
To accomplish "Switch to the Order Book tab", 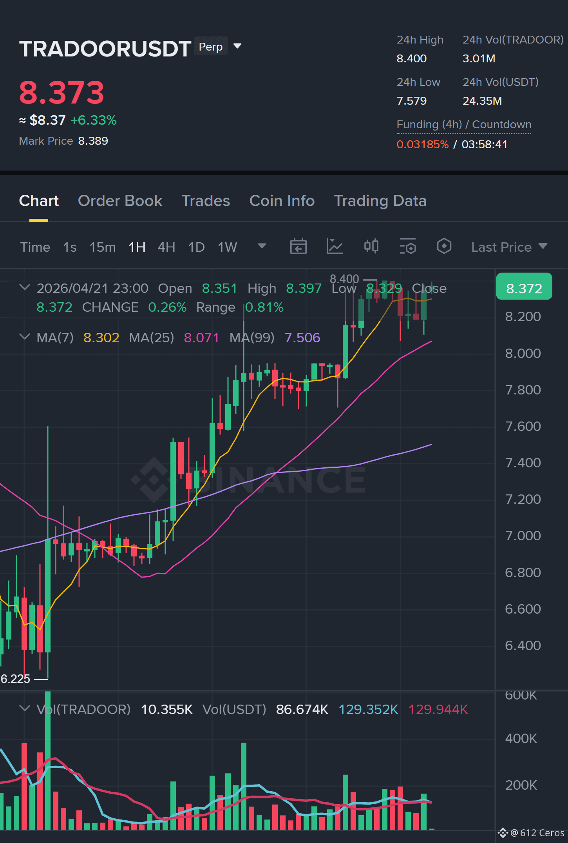I will coord(120,201).
